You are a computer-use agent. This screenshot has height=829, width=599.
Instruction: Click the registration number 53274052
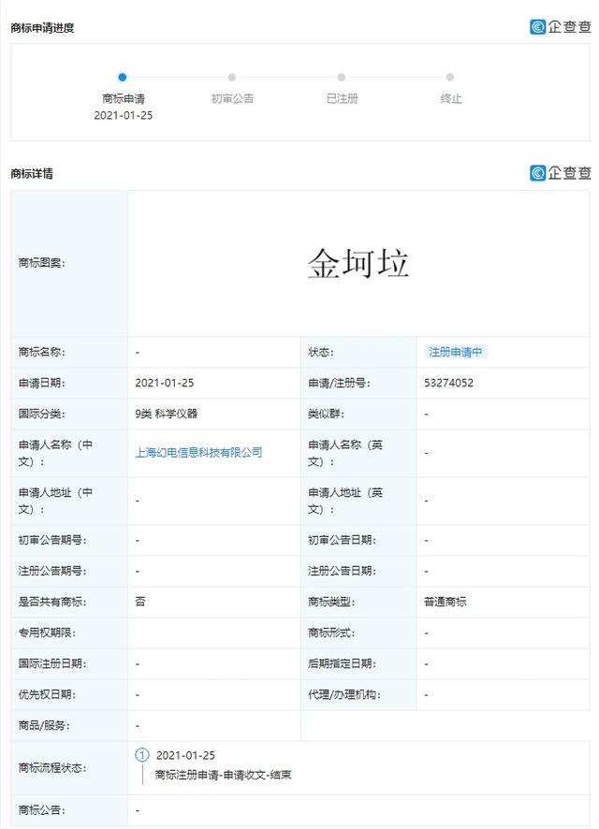(x=448, y=383)
